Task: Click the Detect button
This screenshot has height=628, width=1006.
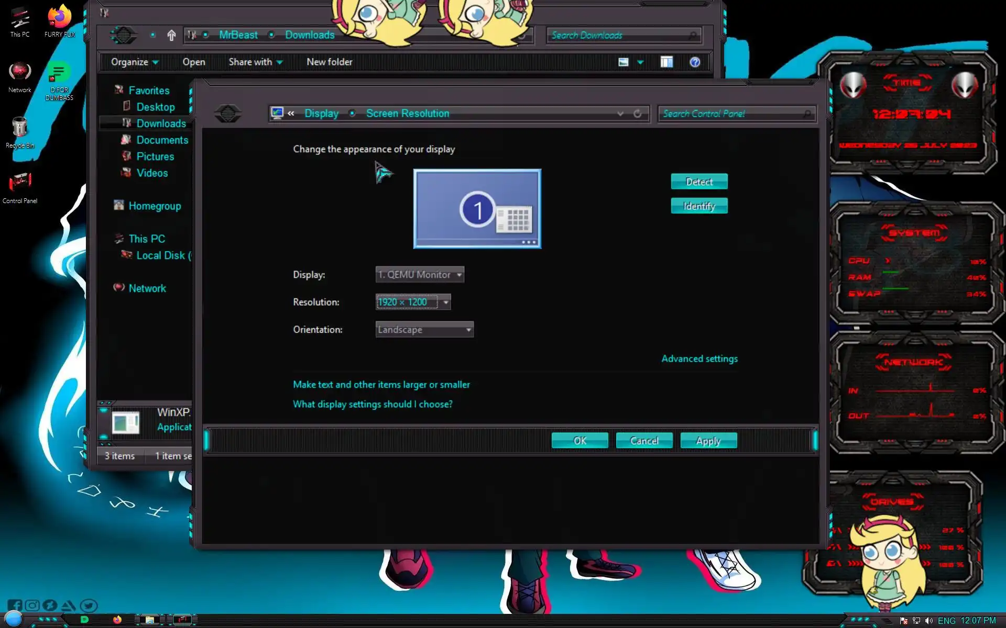Action: tap(699, 182)
